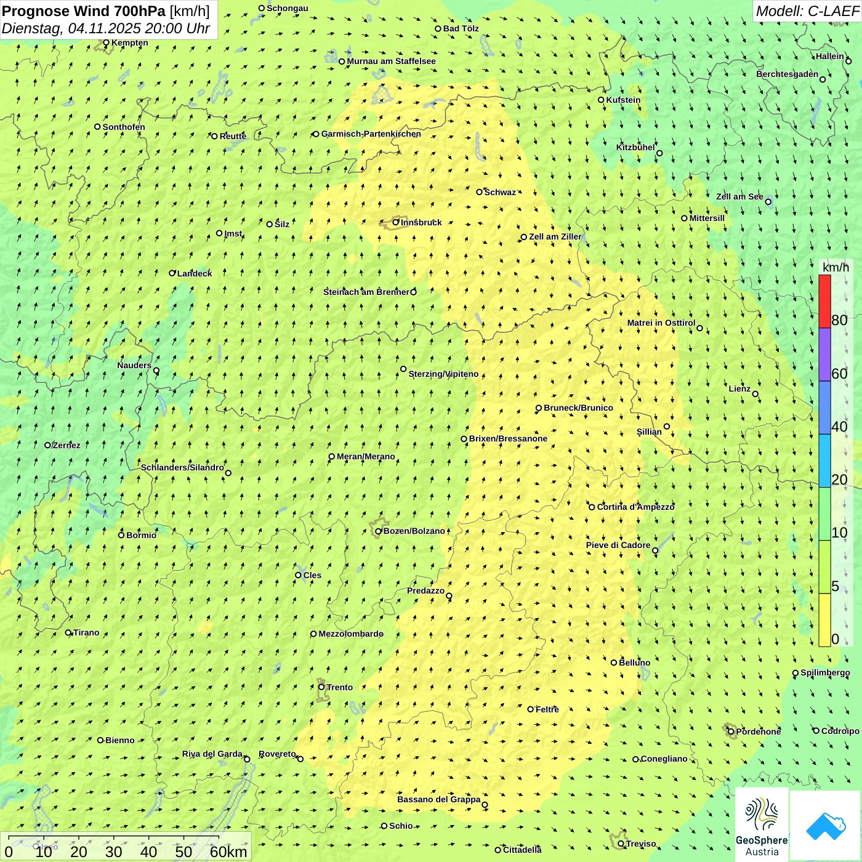Click the purple 60 km/h legend color
This screenshot has height=862, width=862.
pyautogui.click(x=824, y=355)
